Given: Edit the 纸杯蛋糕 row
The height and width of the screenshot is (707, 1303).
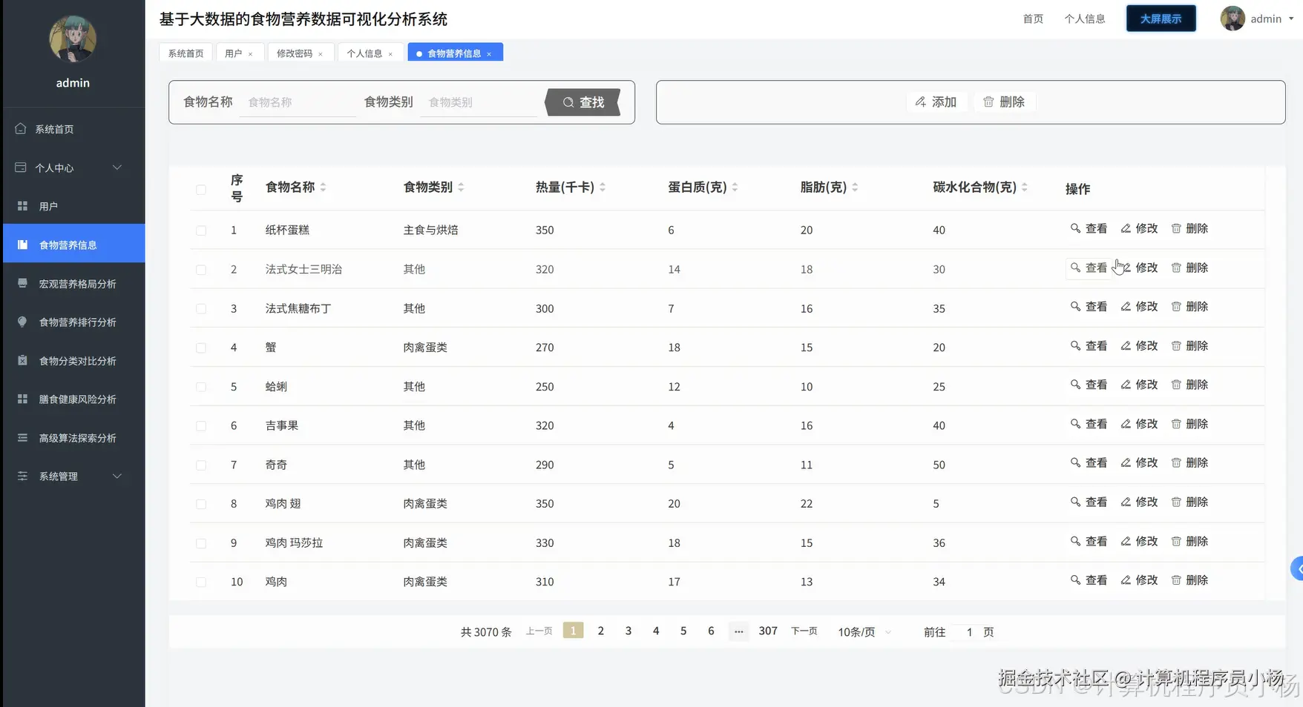Looking at the screenshot, I should (x=1139, y=228).
